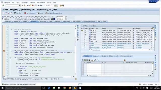Screen dimensions: 161x90
Task: Click the yellow Help icon in system toolbar
Action: click(x=61, y=5)
